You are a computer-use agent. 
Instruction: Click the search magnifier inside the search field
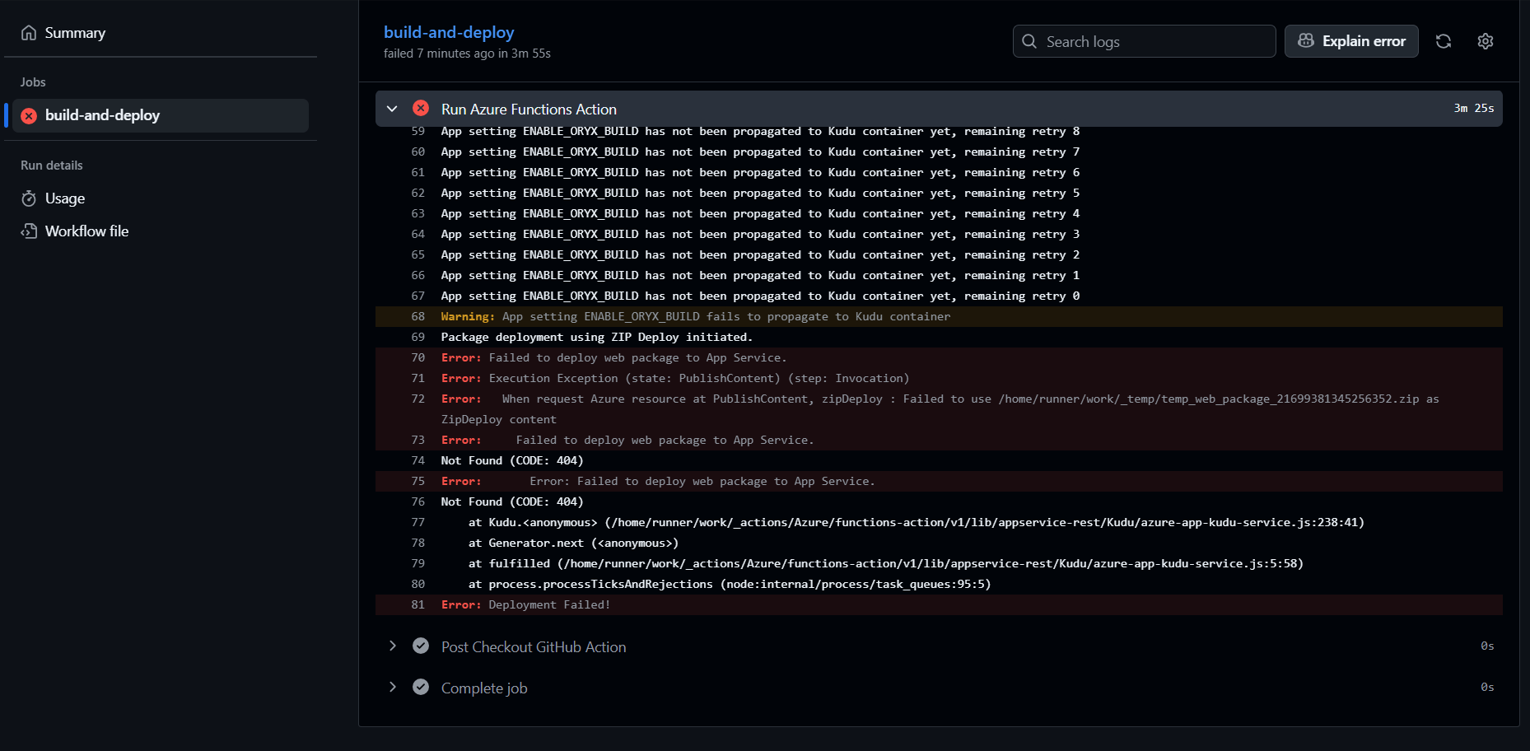click(1029, 40)
